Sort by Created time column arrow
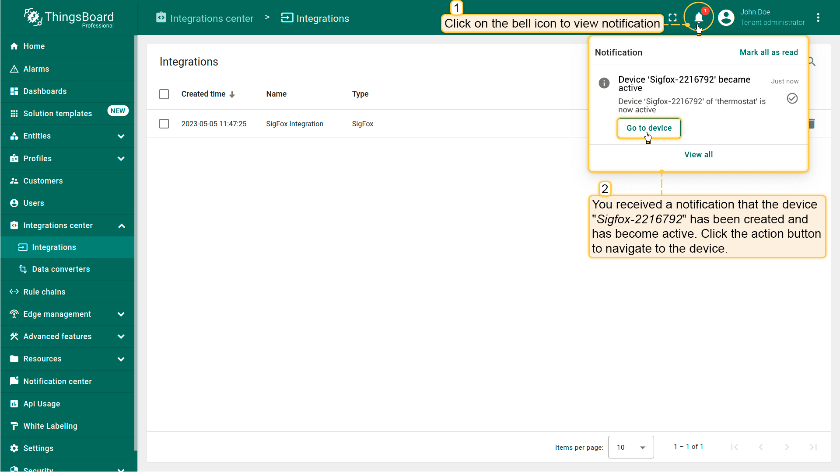The height and width of the screenshot is (472, 840). [x=232, y=94]
